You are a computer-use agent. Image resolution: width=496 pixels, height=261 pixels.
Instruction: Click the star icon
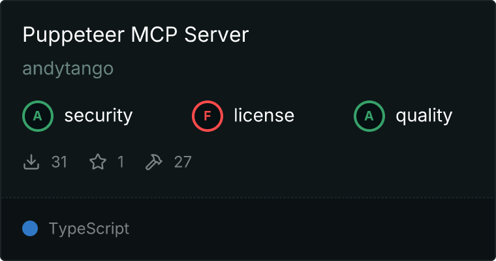98,162
